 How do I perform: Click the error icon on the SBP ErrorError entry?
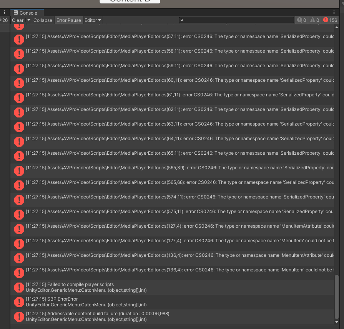(19, 302)
